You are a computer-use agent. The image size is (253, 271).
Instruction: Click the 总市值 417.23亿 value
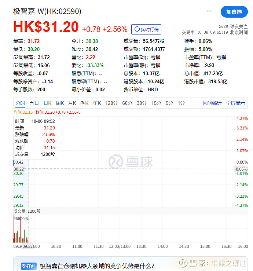[x=213, y=73]
